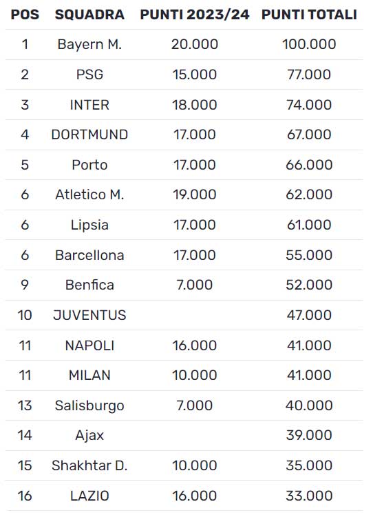Click the INTER team name

tap(89, 105)
